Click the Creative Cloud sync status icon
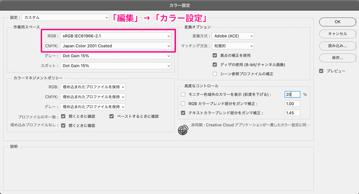 (183, 130)
